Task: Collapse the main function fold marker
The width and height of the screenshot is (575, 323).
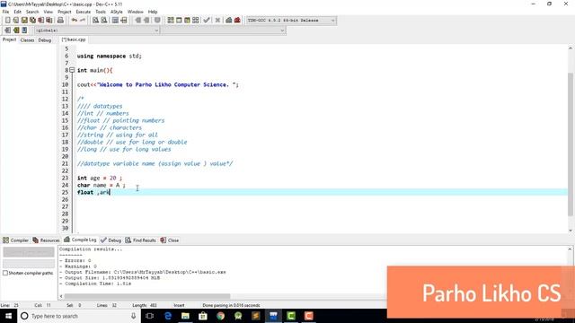Action: 72,70
